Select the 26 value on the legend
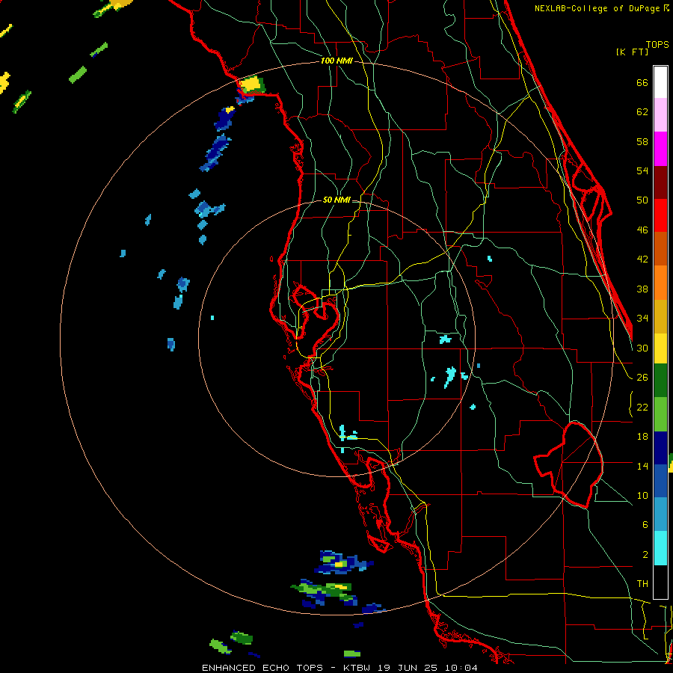 click(642, 378)
